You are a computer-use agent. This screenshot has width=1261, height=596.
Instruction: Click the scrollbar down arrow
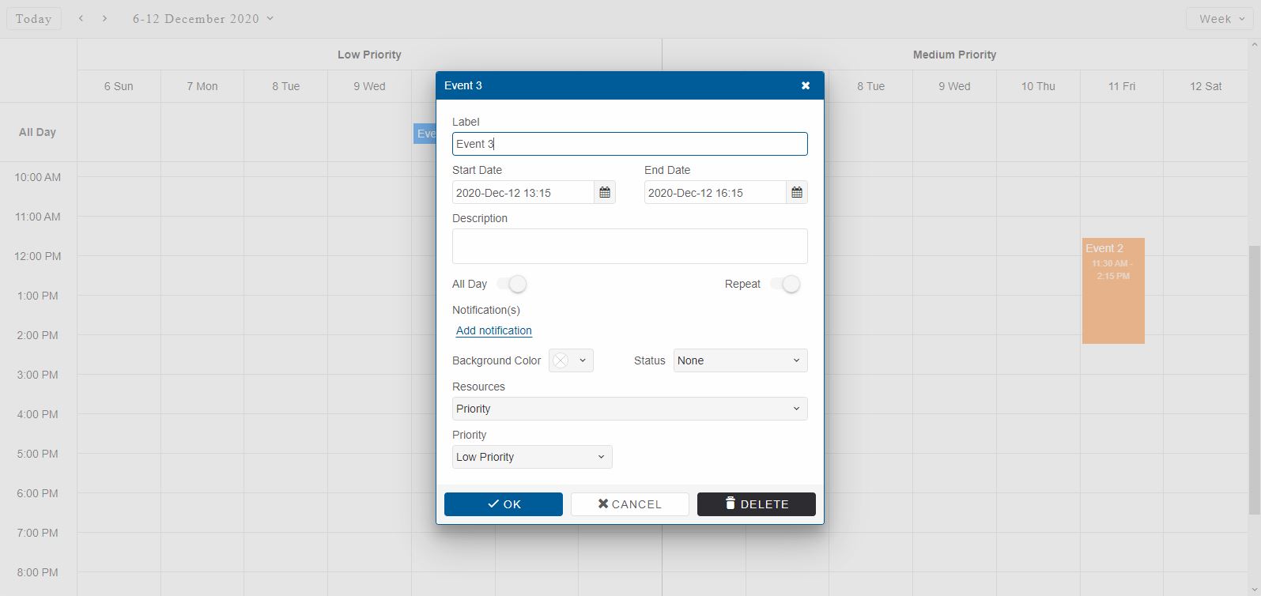[x=1254, y=590]
